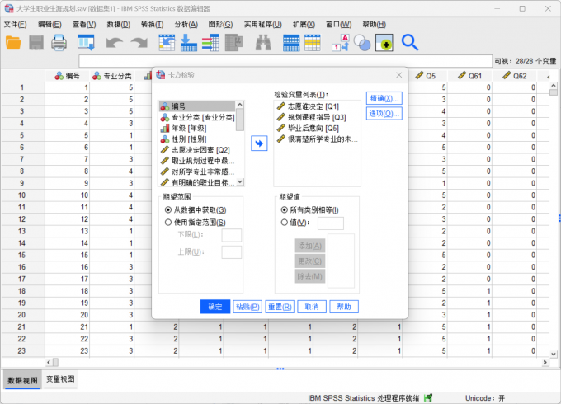Click the Undo arrow toolbar icon

114,42
